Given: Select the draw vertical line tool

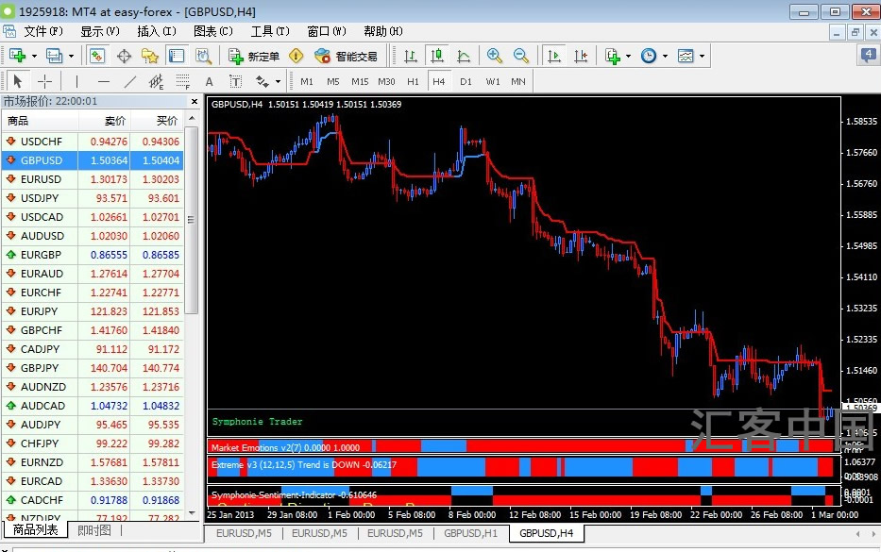Looking at the screenshot, I should pyautogui.click(x=77, y=81).
